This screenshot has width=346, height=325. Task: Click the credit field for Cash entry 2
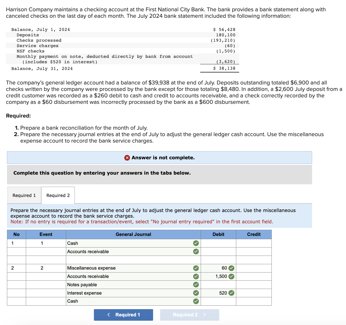point(254,301)
